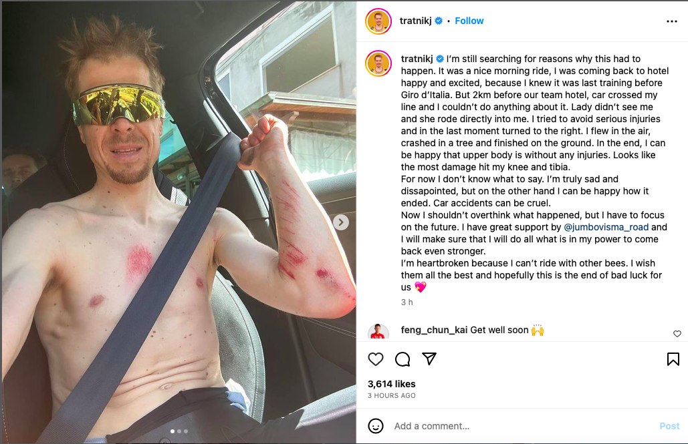This screenshot has width=688, height=444.
Task: View the 3,614 likes list
Action: pyautogui.click(x=391, y=384)
